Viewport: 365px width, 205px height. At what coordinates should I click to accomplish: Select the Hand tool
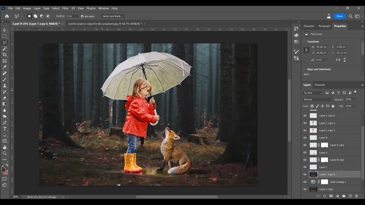point(5,147)
